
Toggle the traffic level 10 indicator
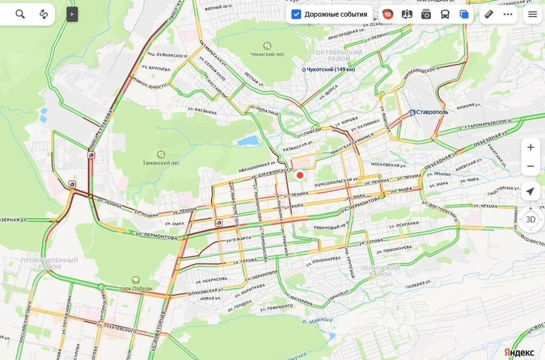388,14
